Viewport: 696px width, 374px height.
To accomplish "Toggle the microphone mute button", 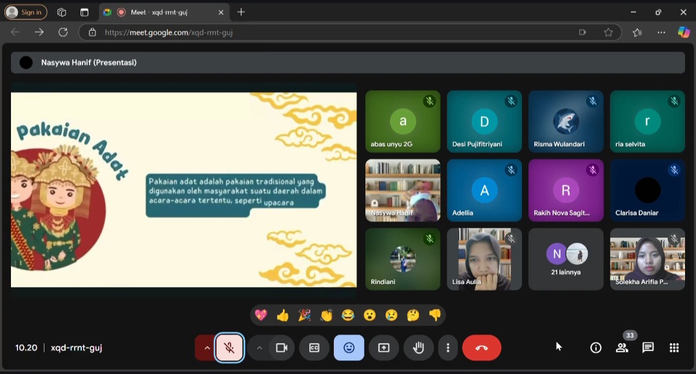I will pos(229,348).
